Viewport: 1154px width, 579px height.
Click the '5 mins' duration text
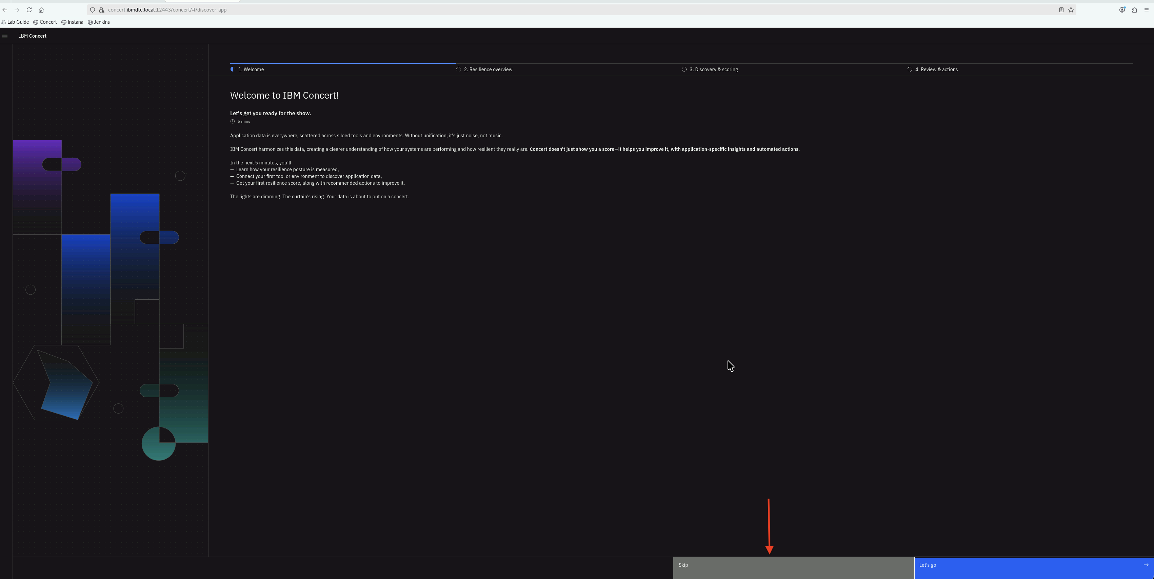(244, 121)
